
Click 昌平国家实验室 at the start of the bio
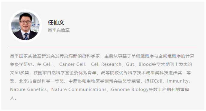point(26,56)
